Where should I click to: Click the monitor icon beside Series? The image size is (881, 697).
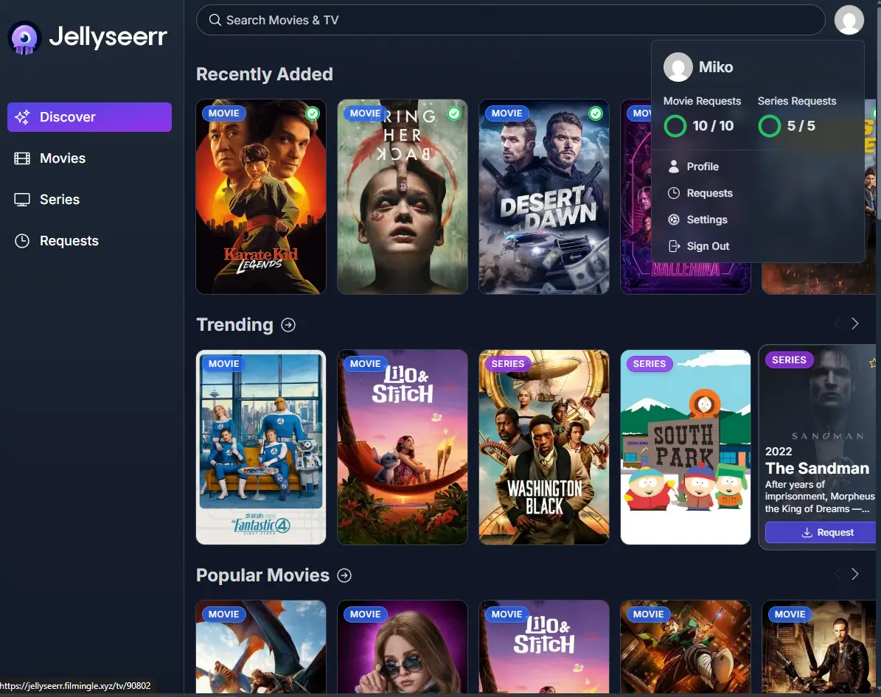pyautogui.click(x=22, y=200)
